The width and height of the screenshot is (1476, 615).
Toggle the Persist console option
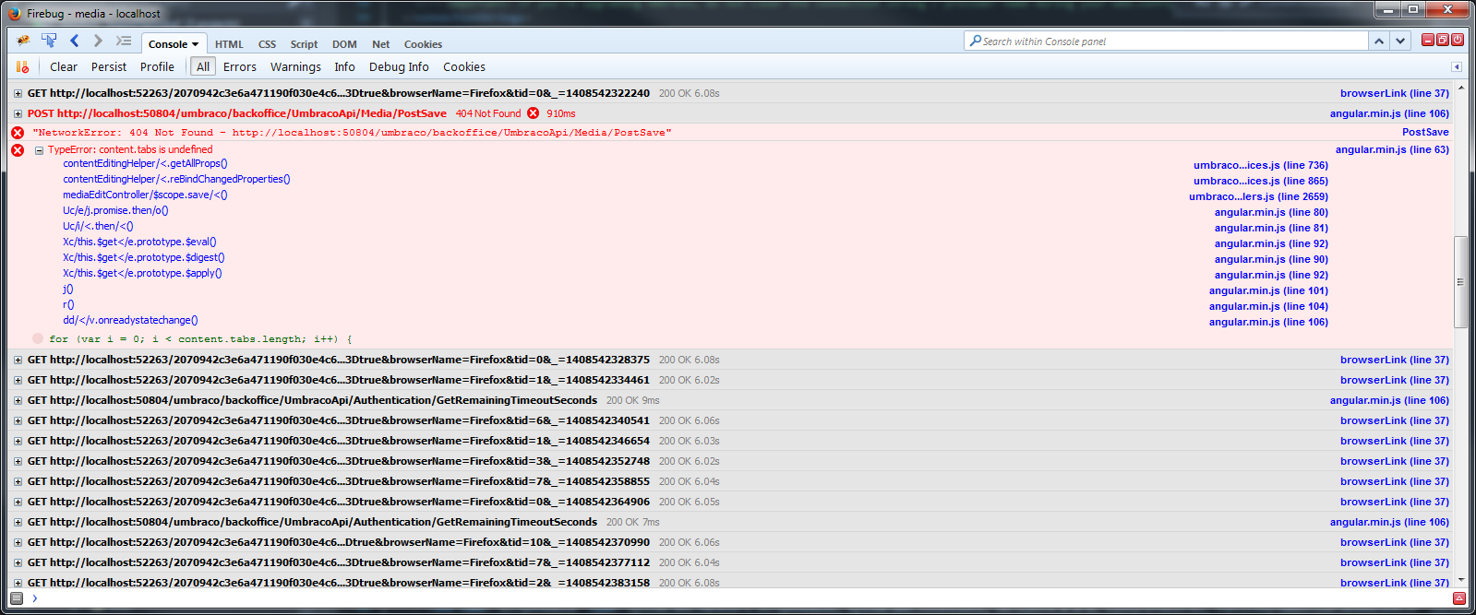coord(109,66)
